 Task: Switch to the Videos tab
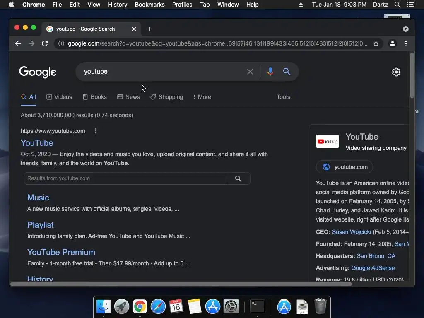pos(59,97)
